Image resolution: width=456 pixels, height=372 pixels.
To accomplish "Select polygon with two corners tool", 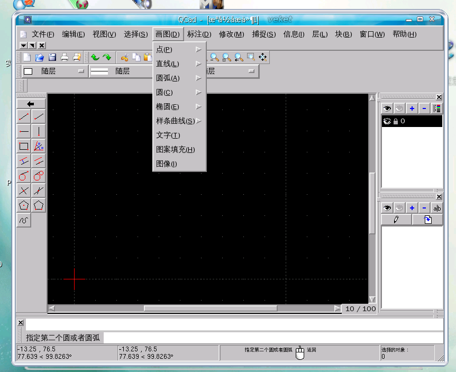I will point(39,206).
